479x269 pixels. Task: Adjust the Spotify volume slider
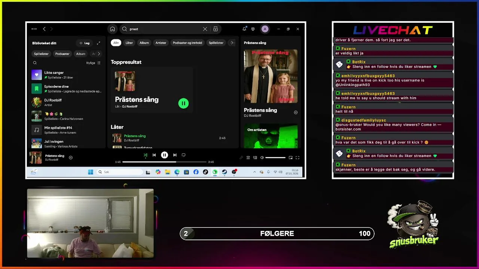click(x=275, y=158)
